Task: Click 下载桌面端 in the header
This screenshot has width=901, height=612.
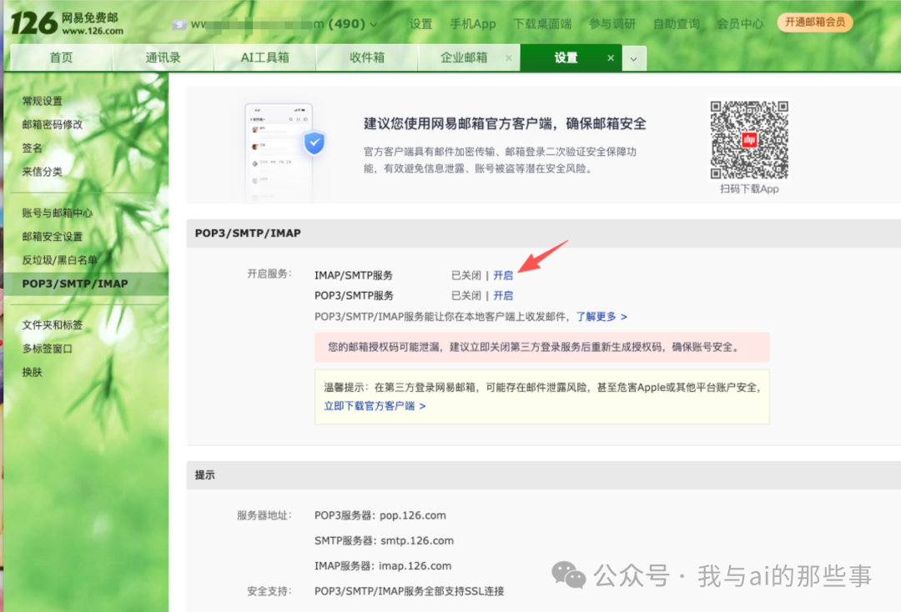Action: coord(542,24)
